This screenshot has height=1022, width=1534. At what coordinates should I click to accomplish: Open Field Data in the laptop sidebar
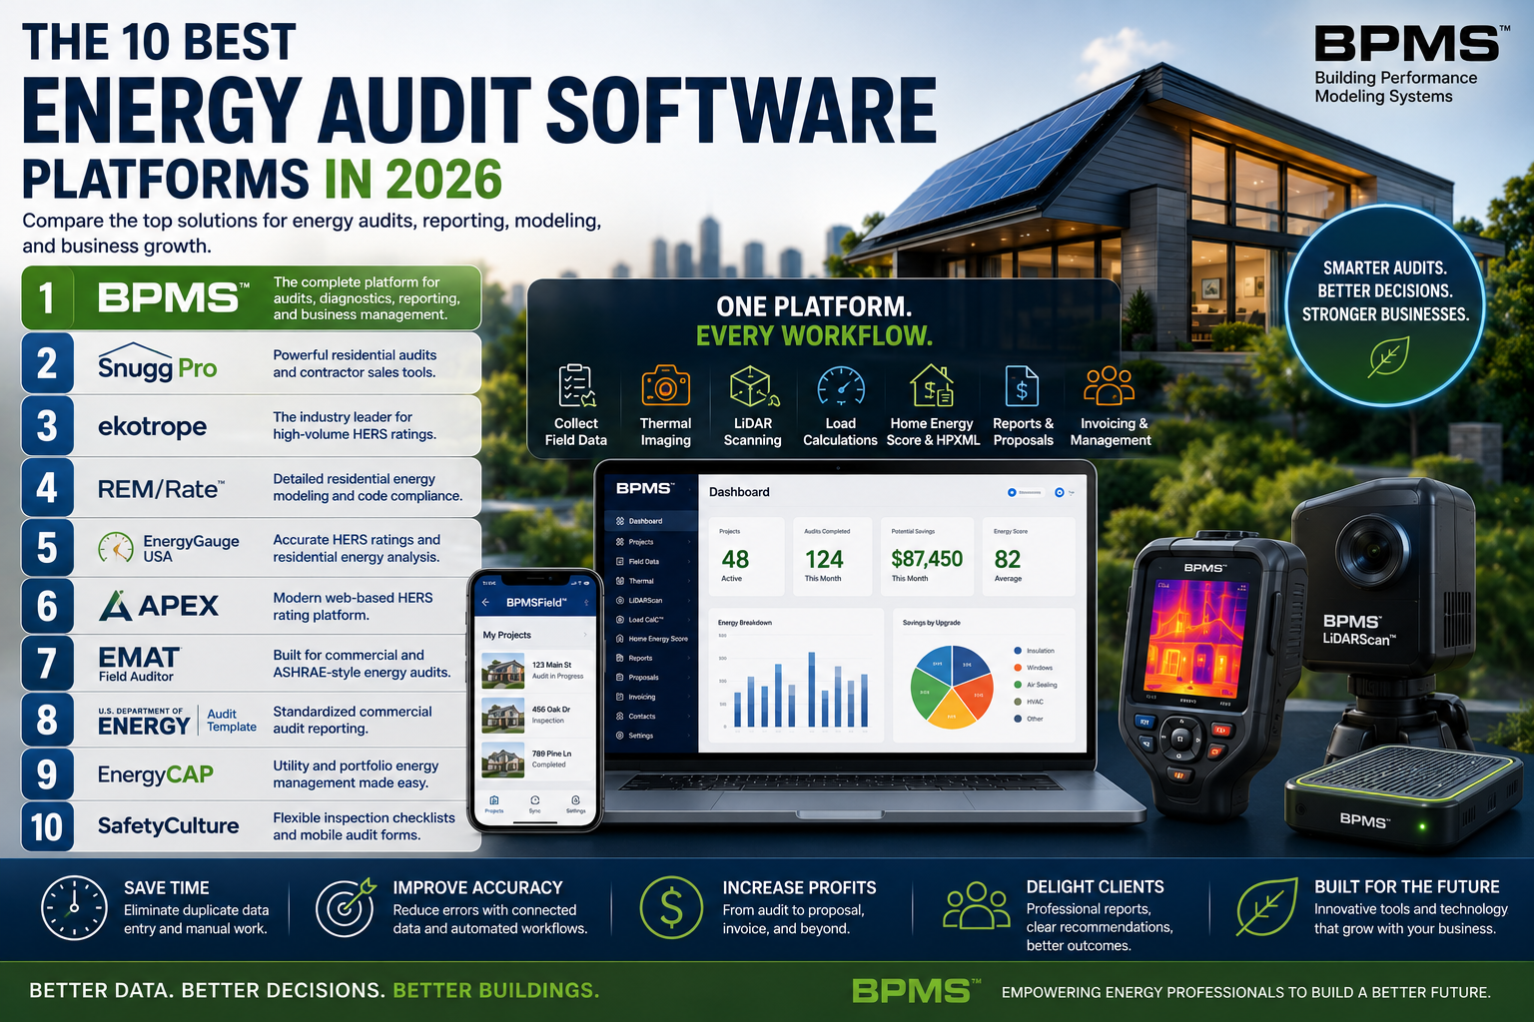pos(649,562)
